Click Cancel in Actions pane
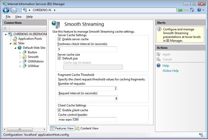Screen dimensions: 208x139 (167, 59)
